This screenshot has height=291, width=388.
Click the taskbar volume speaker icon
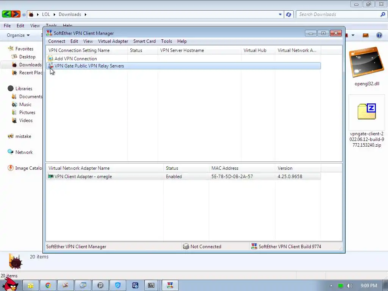pos(349,286)
